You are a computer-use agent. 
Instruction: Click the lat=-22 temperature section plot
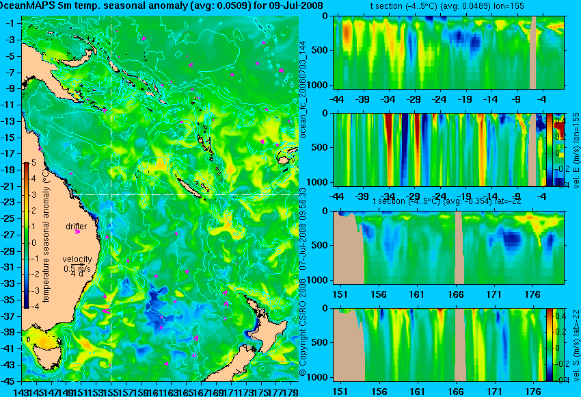448,248
